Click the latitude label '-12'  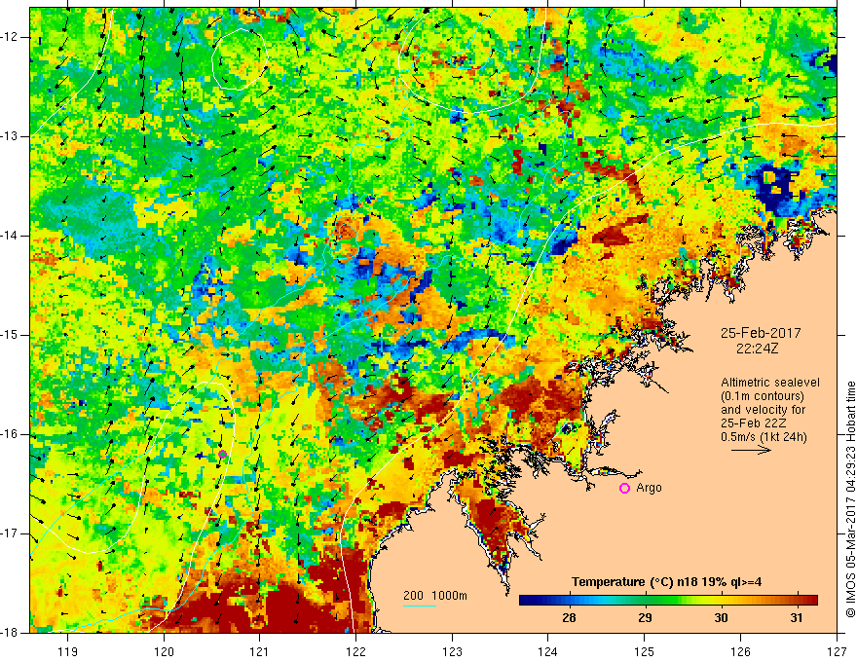click(x=10, y=37)
